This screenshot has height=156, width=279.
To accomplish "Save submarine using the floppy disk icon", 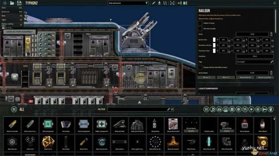I will 19,3.
